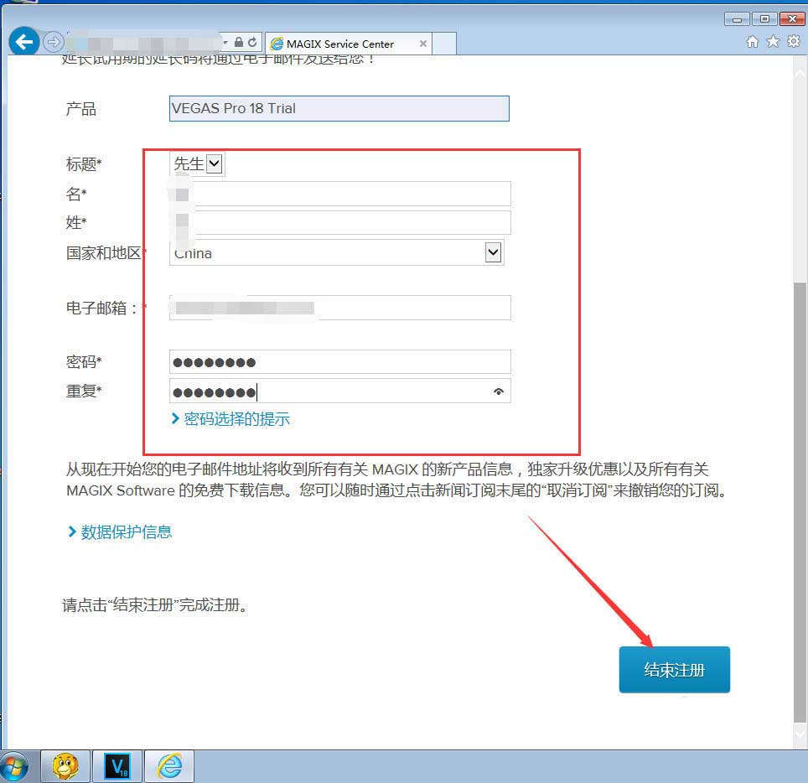Click the last name (姓) input field

[x=340, y=223]
